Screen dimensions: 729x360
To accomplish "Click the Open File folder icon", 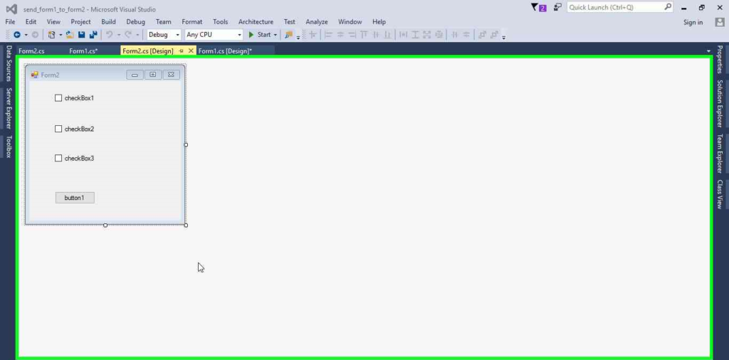I will (x=70, y=34).
